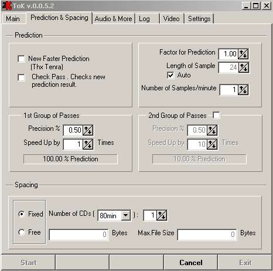Open the Settings tab
The image size is (273, 271).
(x=199, y=19)
